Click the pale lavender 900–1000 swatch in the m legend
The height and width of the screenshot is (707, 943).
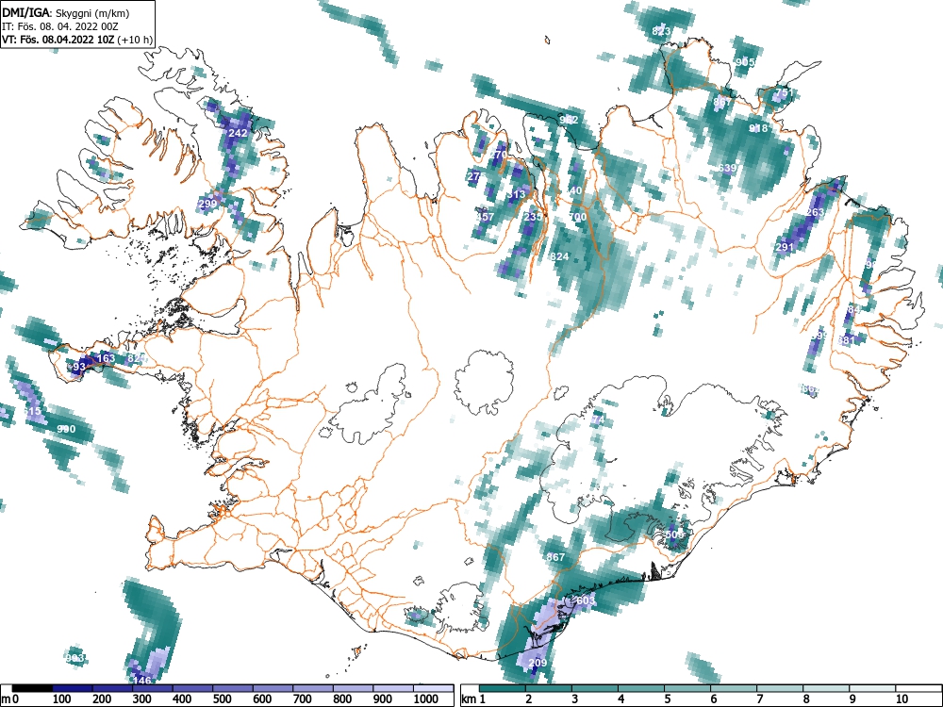pos(393,688)
